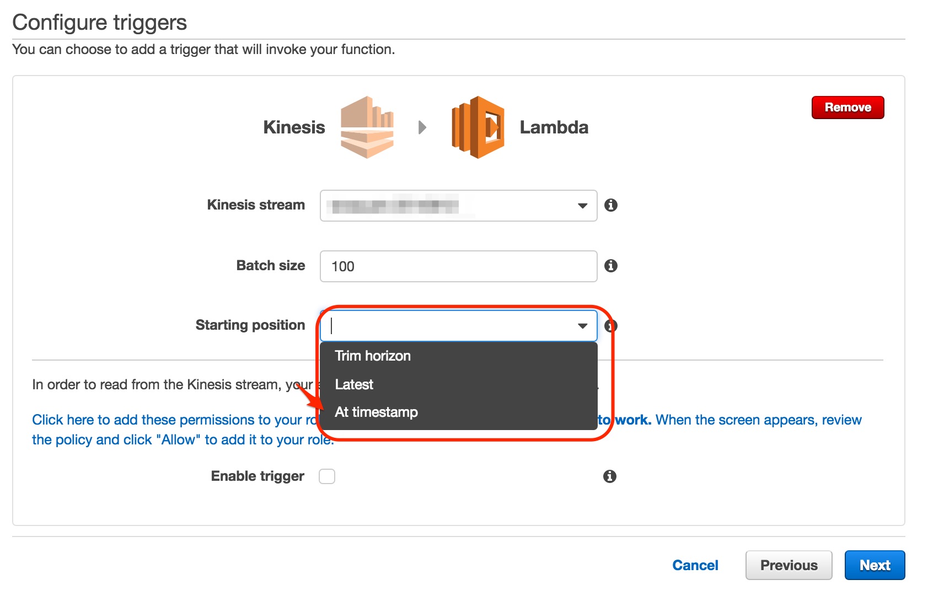Open the info tooltip beside Starting position

tap(610, 326)
